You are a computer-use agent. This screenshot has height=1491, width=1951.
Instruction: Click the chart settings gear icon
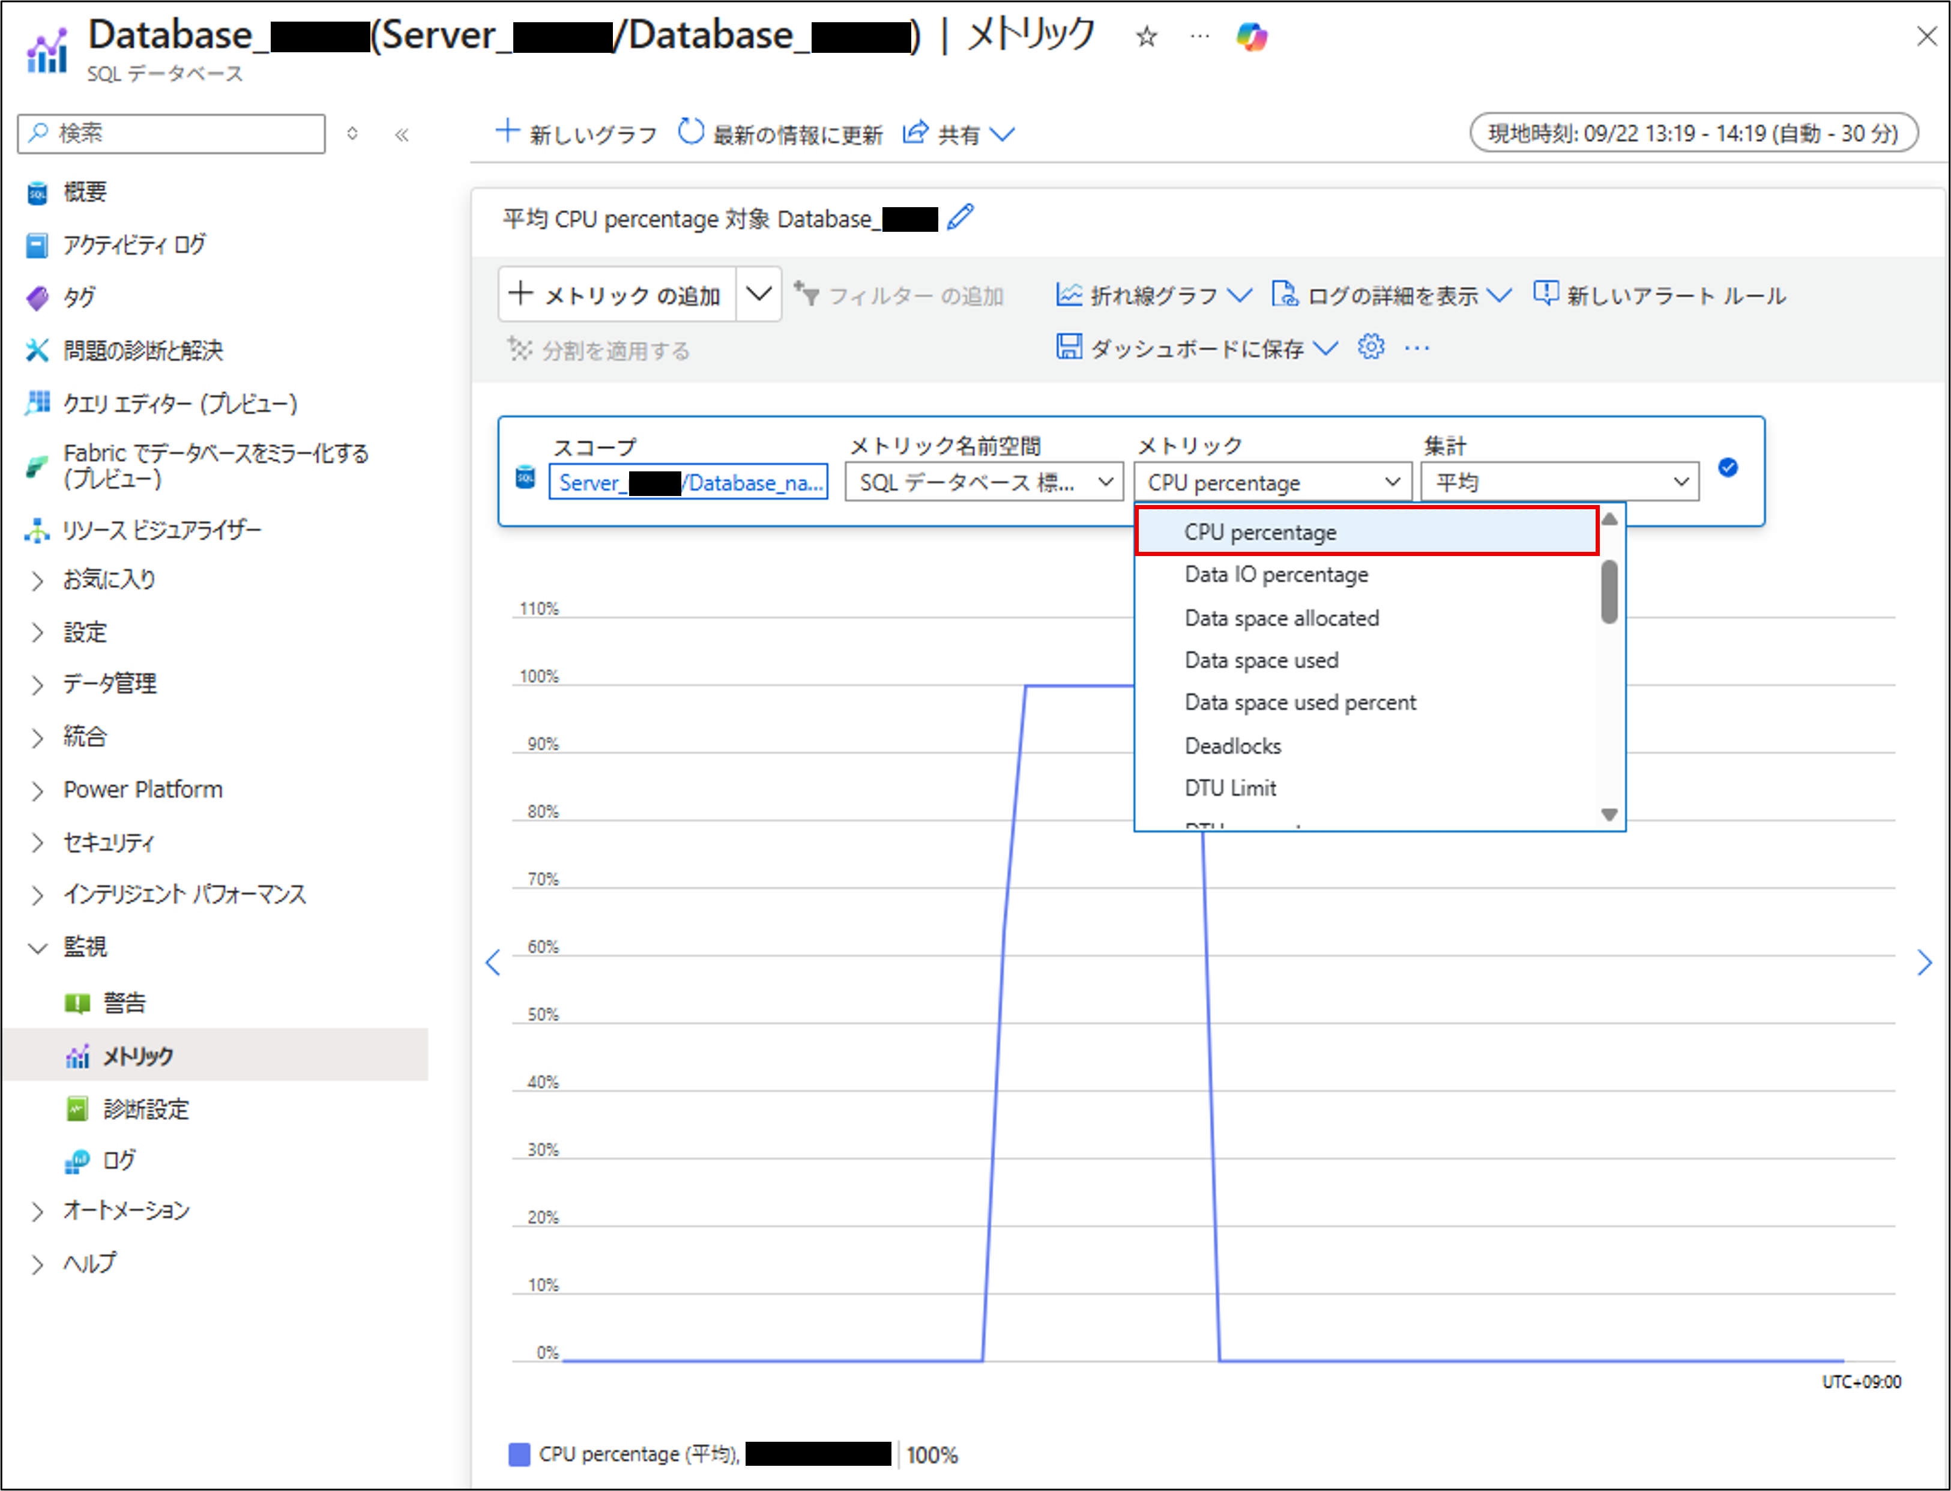pos(1371,347)
